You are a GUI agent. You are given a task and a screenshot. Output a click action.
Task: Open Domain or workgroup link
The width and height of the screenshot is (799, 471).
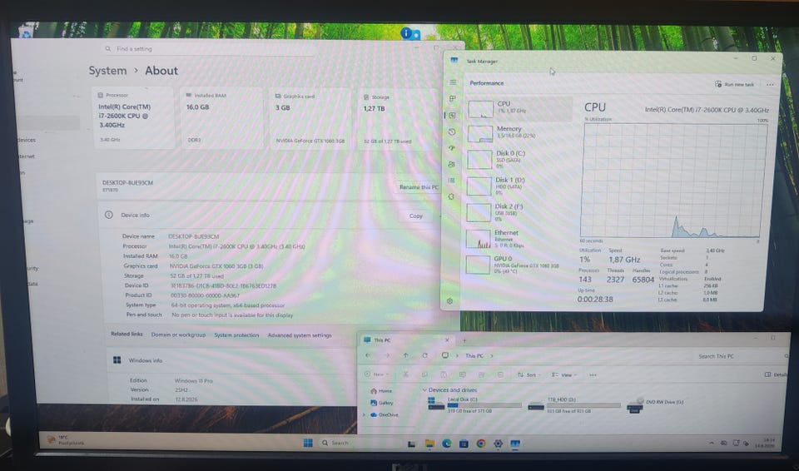(178, 335)
